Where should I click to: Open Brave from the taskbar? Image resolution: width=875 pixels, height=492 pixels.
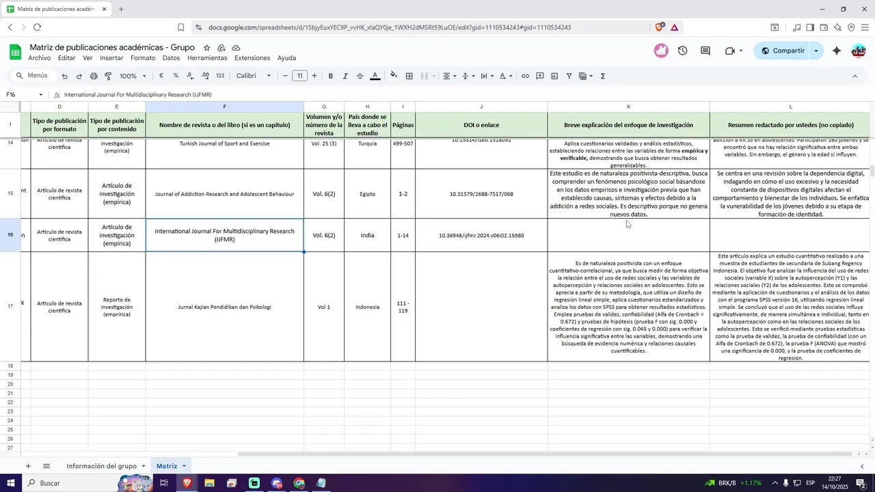(187, 483)
